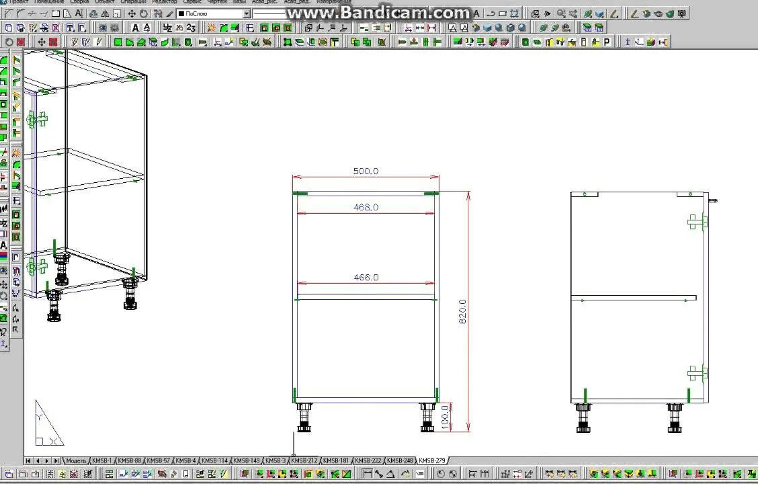Screen dimensions: 758x484
Task: Click the multiline text 'A' tool icon
Action: tap(79, 14)
